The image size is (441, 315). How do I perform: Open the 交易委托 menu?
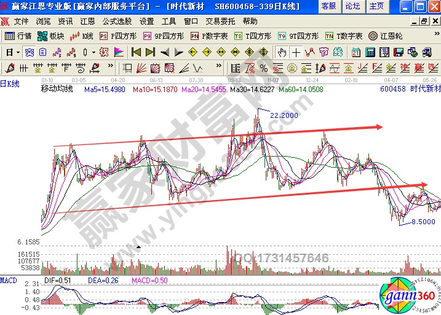click(221, 21)
